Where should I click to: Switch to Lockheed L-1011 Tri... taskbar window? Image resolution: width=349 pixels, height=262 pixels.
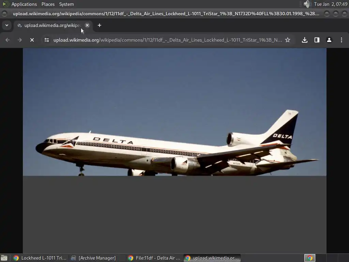(40, 258)
